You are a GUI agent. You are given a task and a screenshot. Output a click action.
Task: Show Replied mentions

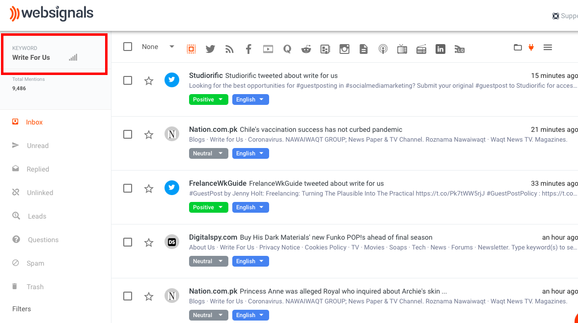[38, 169]
